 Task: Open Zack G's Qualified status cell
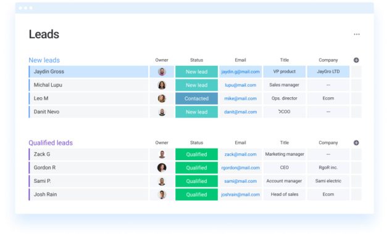coord(196,155)
